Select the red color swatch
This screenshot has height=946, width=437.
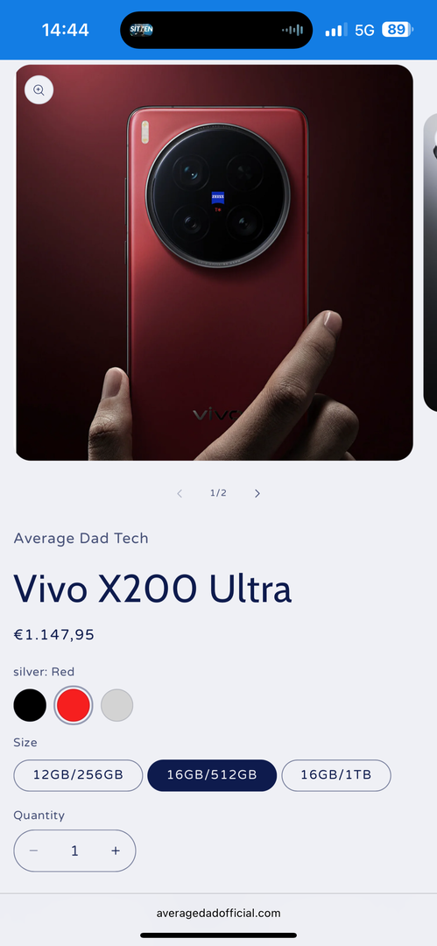point(73,705)
